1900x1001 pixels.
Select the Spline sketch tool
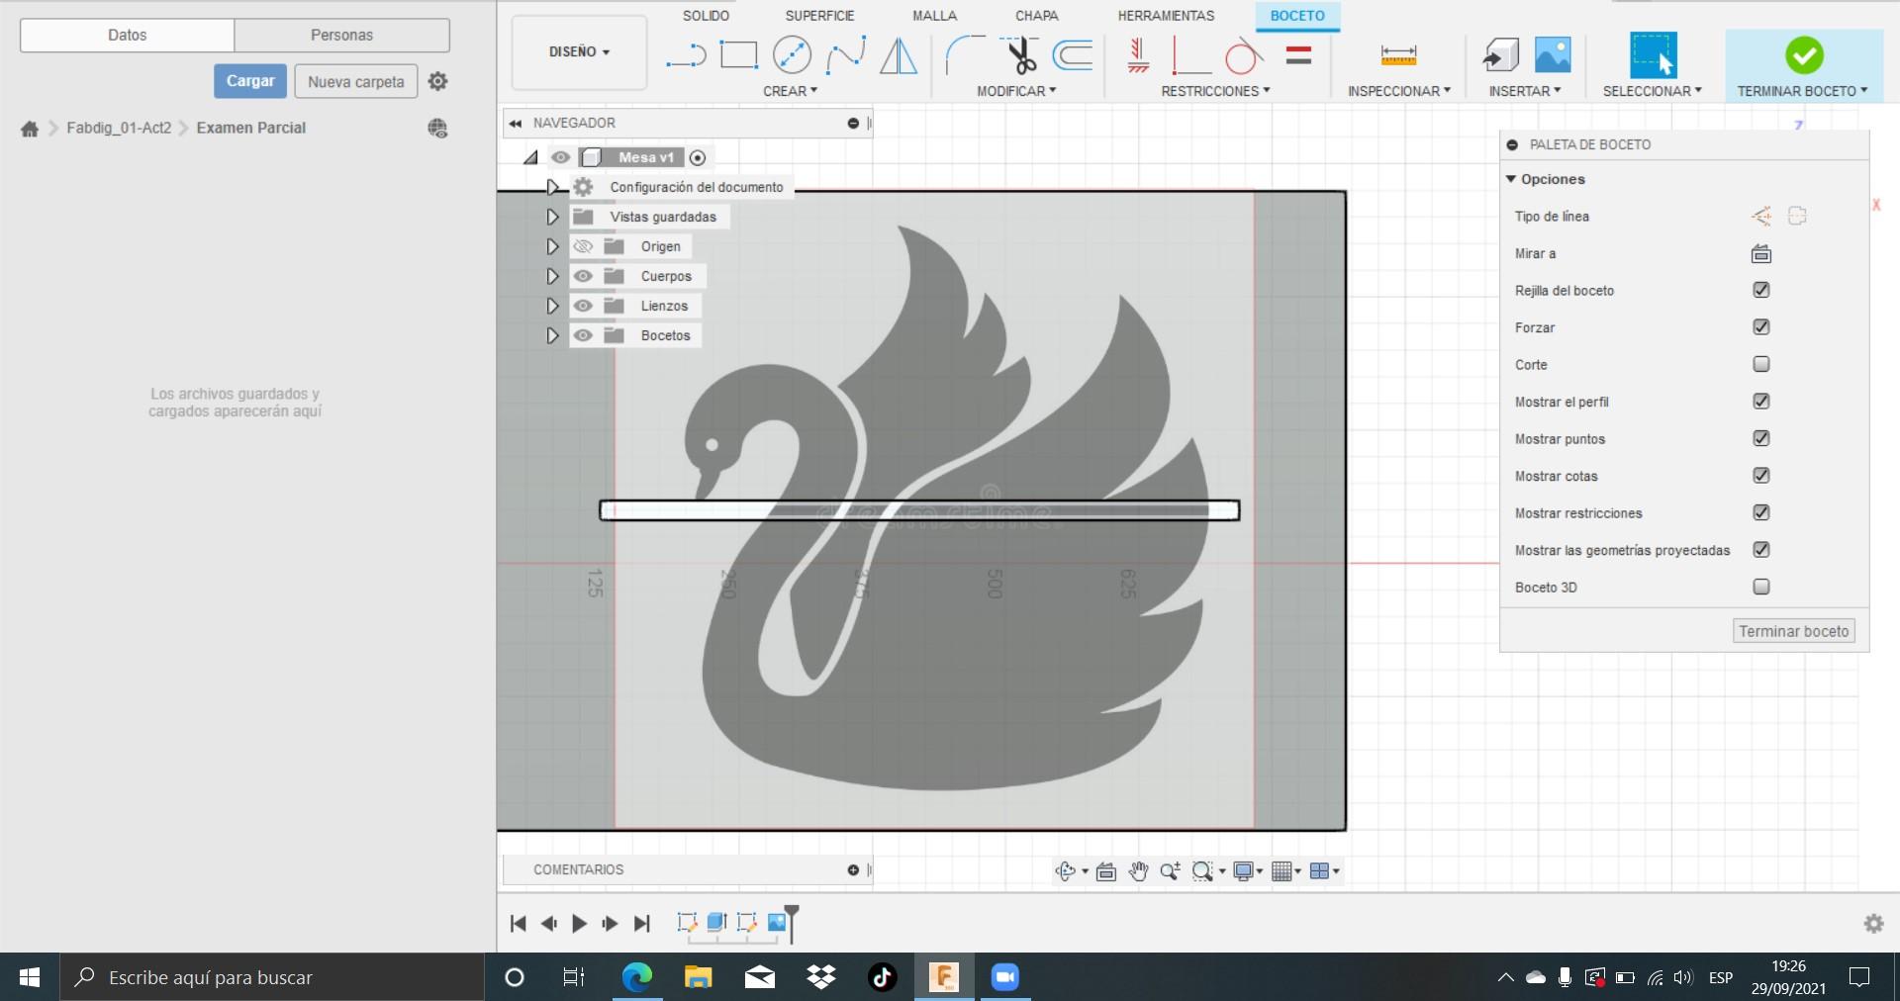point(845,55)
